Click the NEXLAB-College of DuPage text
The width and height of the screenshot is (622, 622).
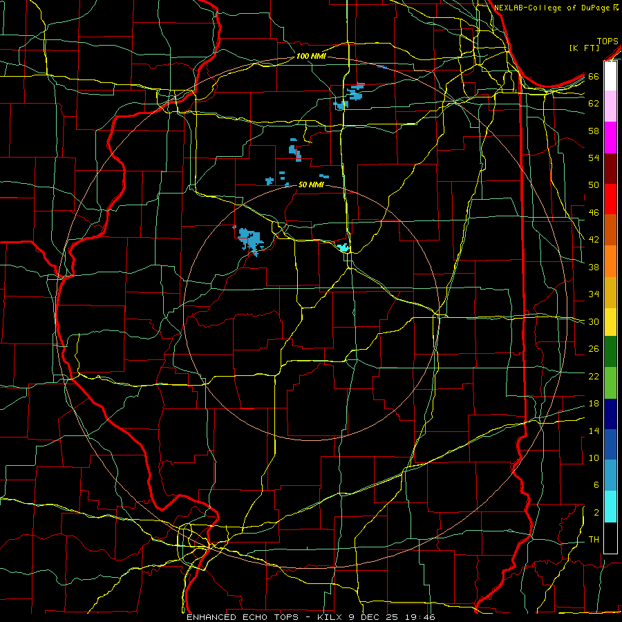tap(552, 8)
